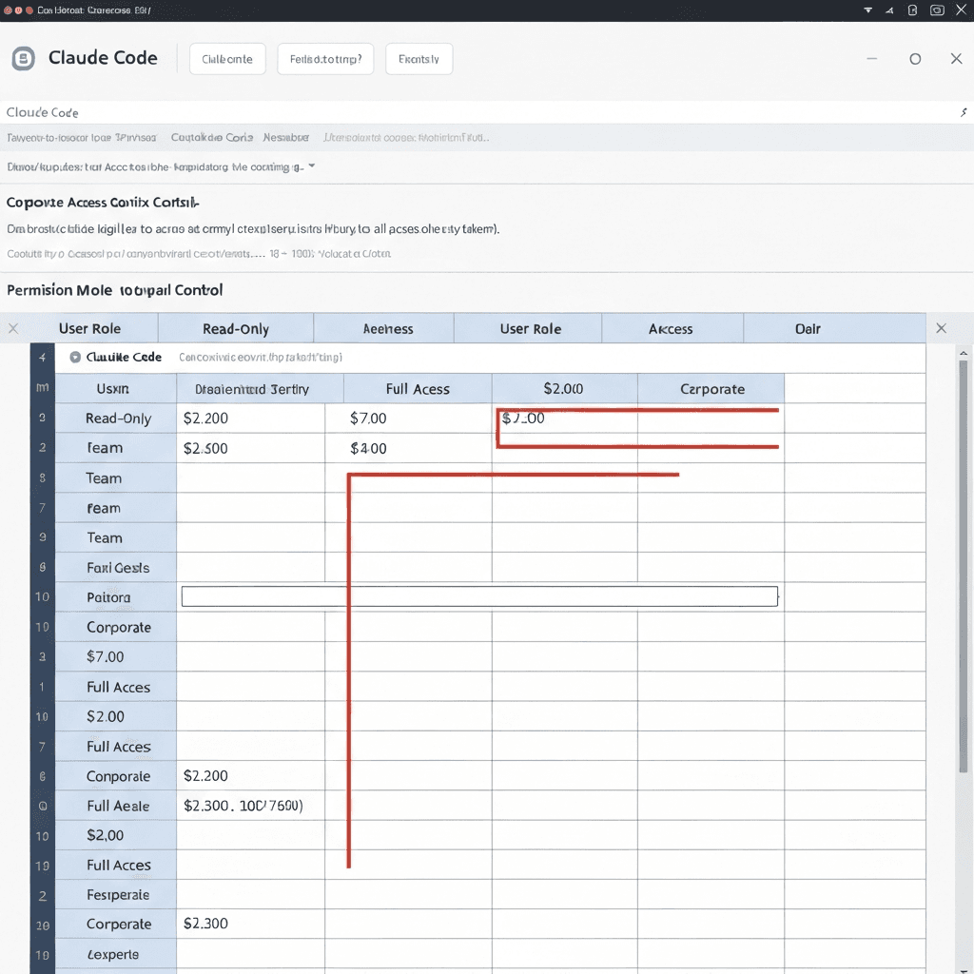Viewport: 974px width, 974px height.
Task: Expand the dropdown arrow after breadcrumb text
Action: click(x=312, y=166)
